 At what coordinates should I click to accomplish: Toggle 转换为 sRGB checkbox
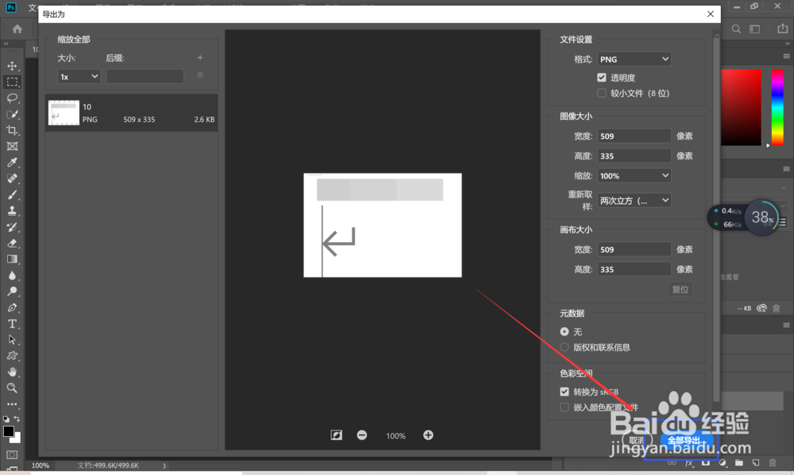pos(564,392)
